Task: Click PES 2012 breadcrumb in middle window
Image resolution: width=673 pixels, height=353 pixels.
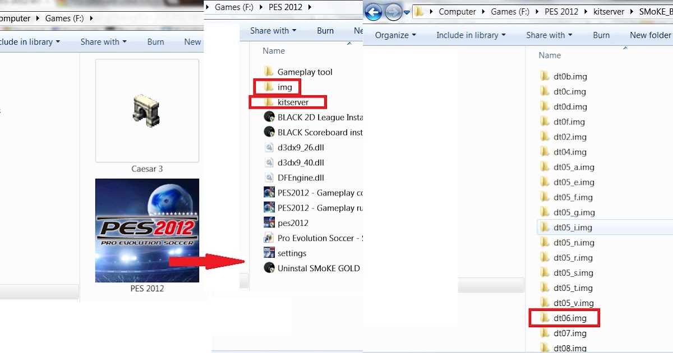Action: coord(285,7)
